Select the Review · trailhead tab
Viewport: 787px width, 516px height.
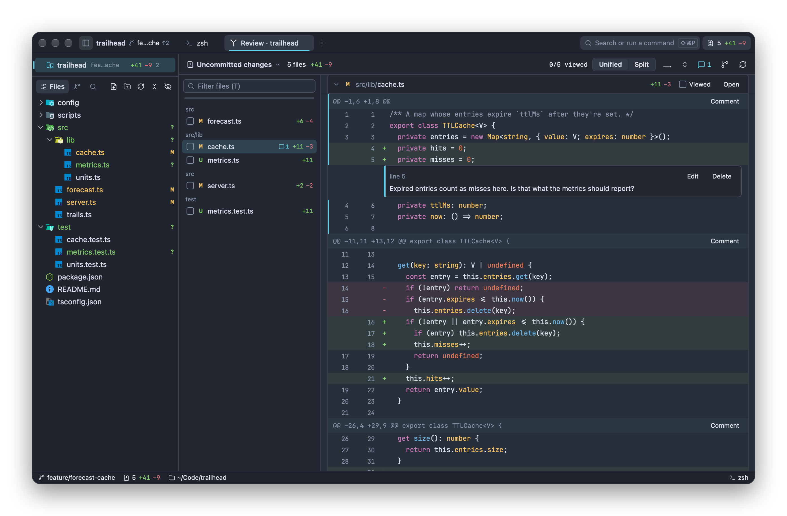269,43
